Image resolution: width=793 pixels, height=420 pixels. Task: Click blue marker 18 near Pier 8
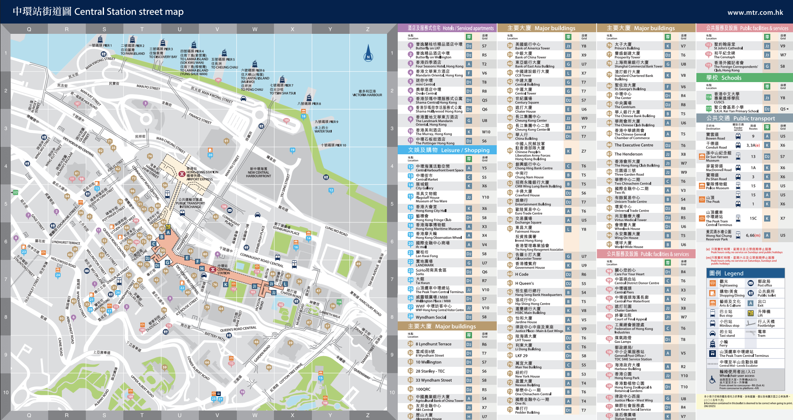304,116
